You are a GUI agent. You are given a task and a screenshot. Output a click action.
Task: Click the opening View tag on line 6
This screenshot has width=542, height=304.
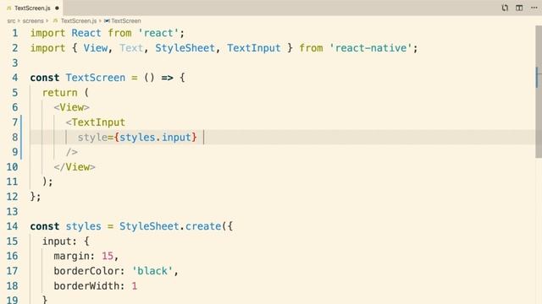tap(71, 107)
